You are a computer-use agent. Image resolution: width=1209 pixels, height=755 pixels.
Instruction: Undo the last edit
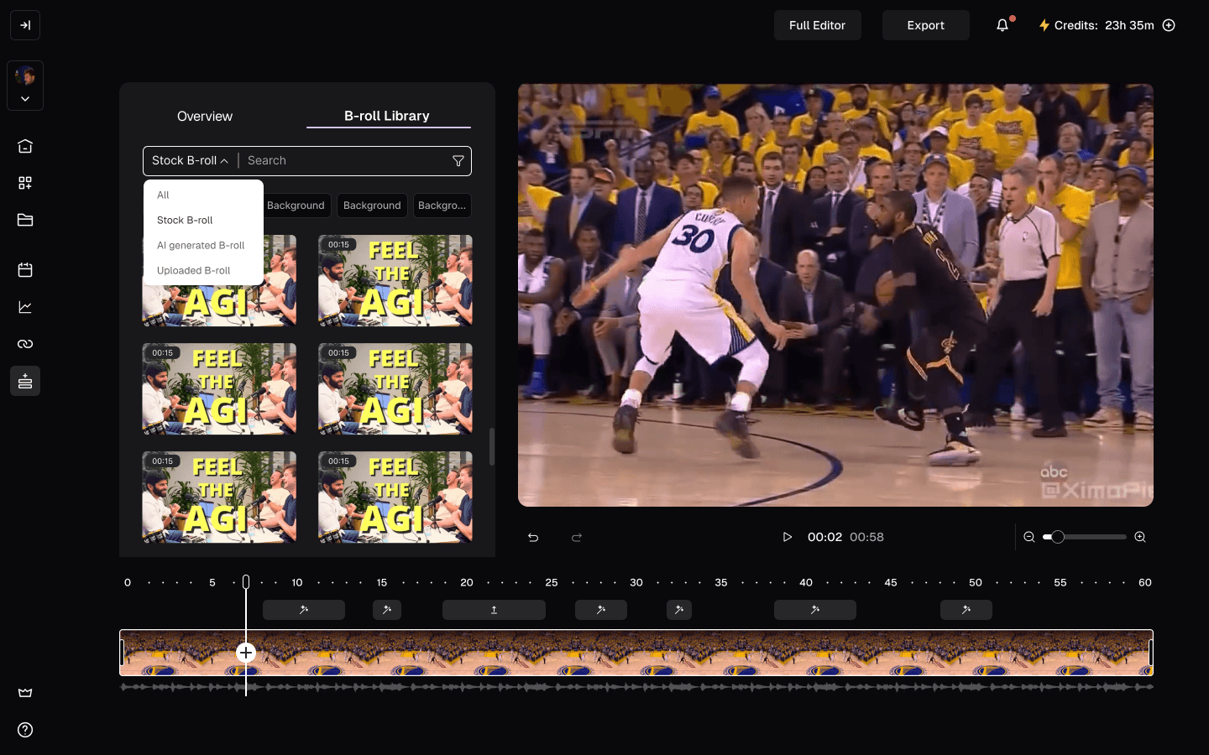533,537
